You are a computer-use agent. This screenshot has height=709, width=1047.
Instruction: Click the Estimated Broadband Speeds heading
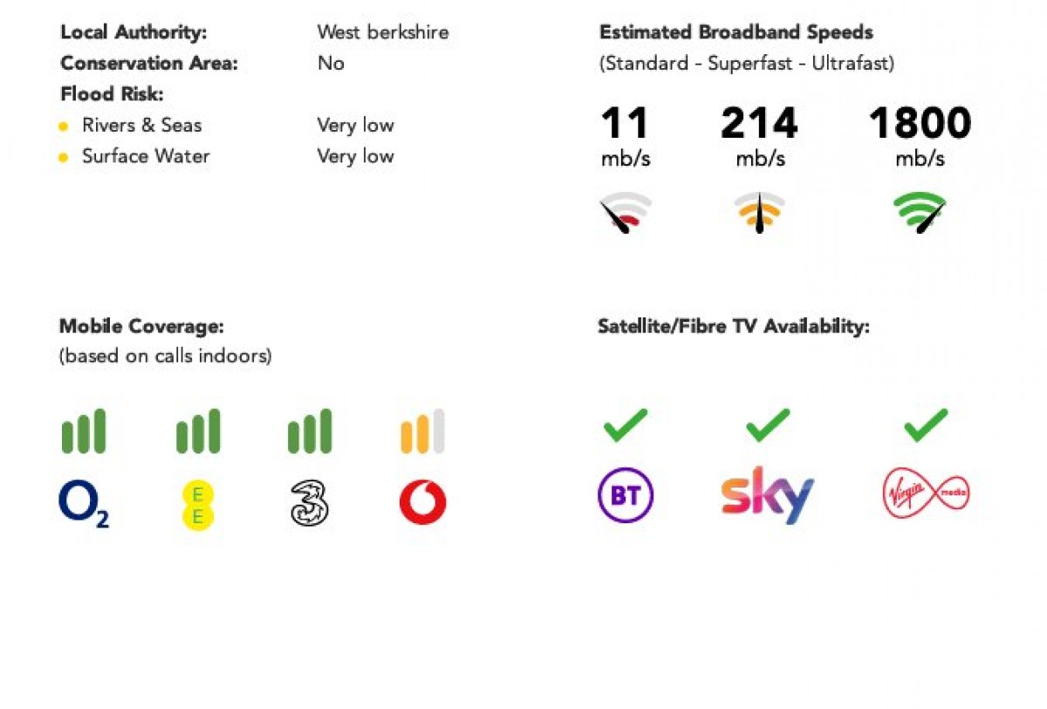coord(736,32)
